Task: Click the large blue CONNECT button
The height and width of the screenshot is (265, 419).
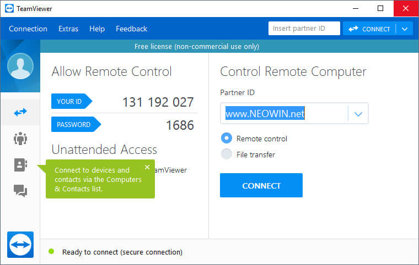Action: (x=261, y=185)
